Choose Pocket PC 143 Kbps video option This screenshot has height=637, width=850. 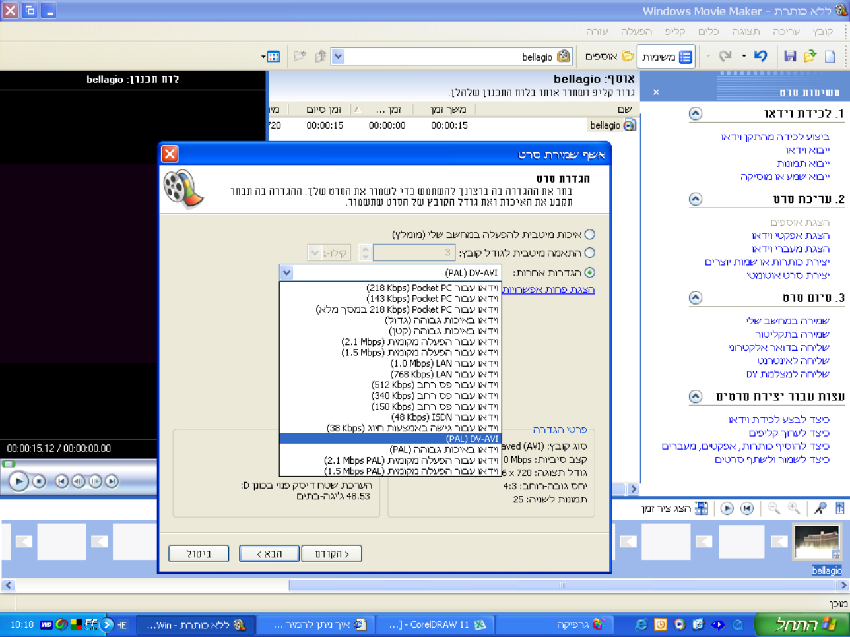[432, 299]
